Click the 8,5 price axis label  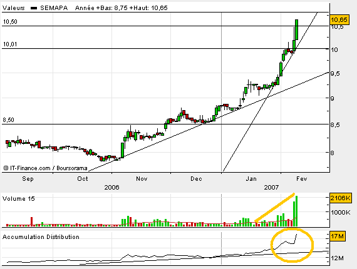pyautogui.click(x=335, y=125)
